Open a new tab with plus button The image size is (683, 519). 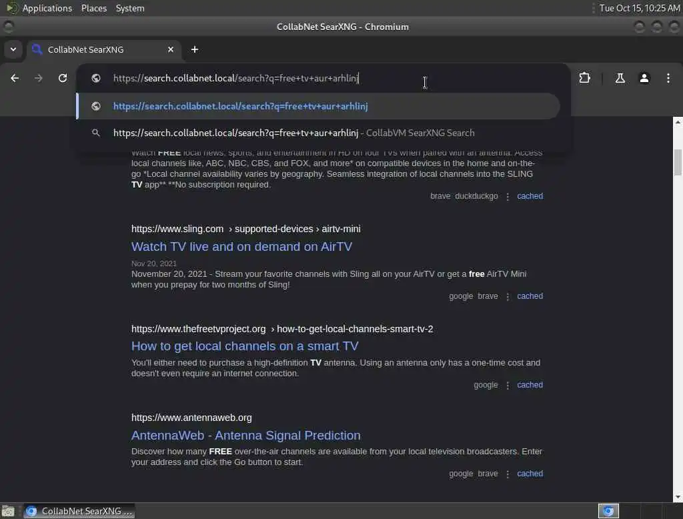[x=195, y=49]
